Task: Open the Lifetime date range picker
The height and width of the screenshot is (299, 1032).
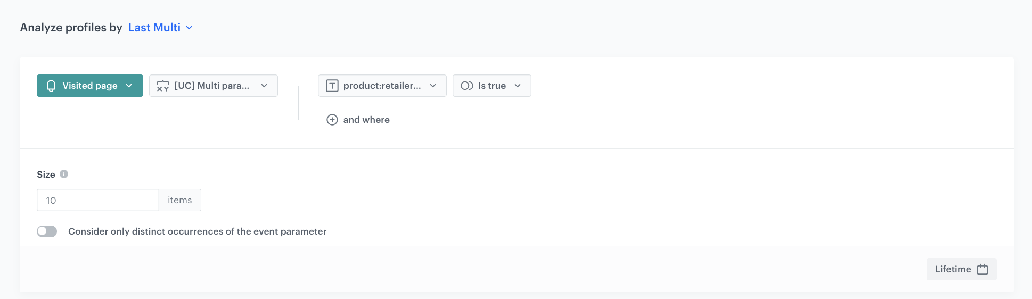Action: point(953,269)
